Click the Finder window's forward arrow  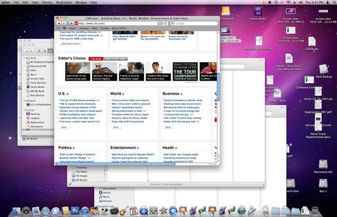31,51
